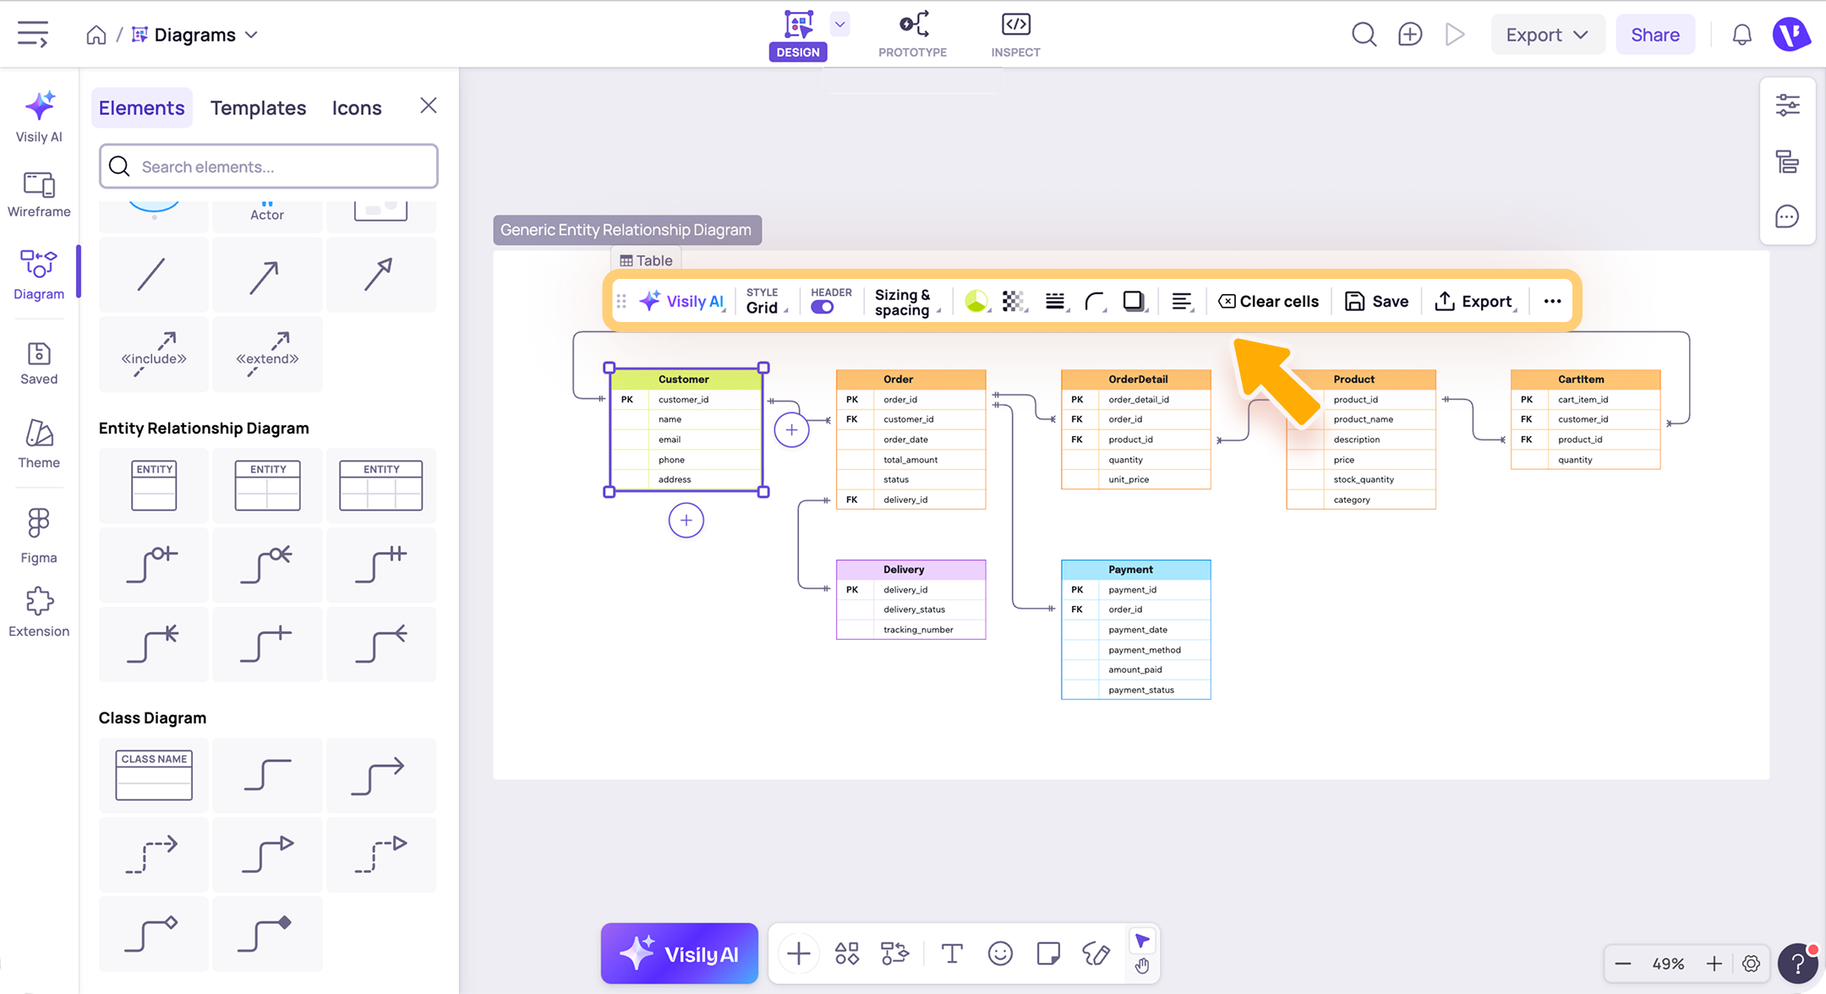Switch to INSPECT mode
The image size is (1826, 994).
point(1015,35)
